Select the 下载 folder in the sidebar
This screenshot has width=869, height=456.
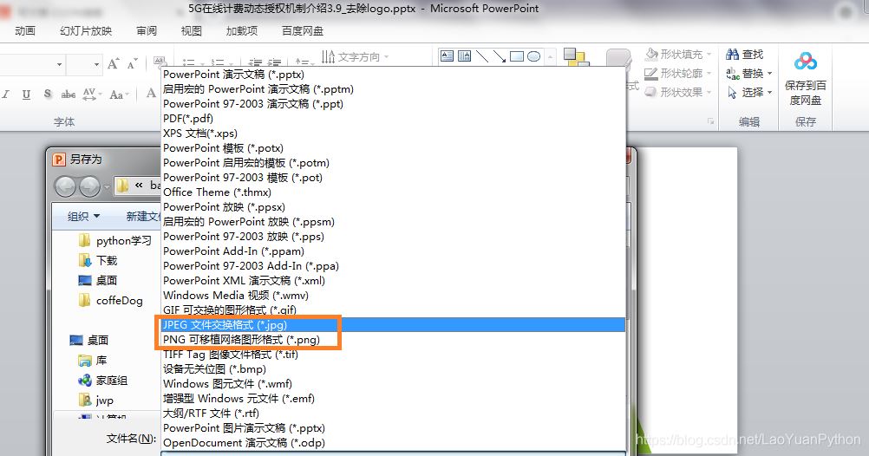click(x=98, y=260)
